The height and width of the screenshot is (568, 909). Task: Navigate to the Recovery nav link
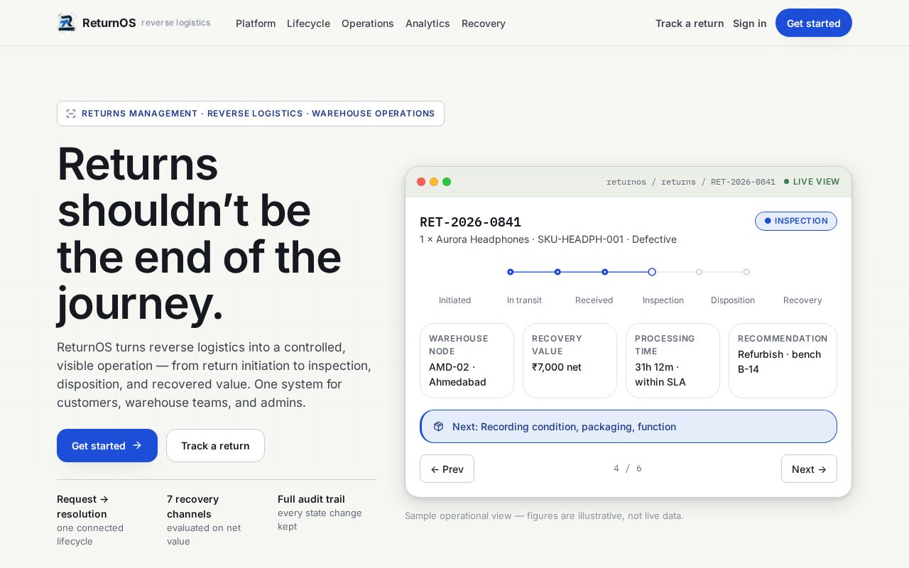tap(484, 23)
